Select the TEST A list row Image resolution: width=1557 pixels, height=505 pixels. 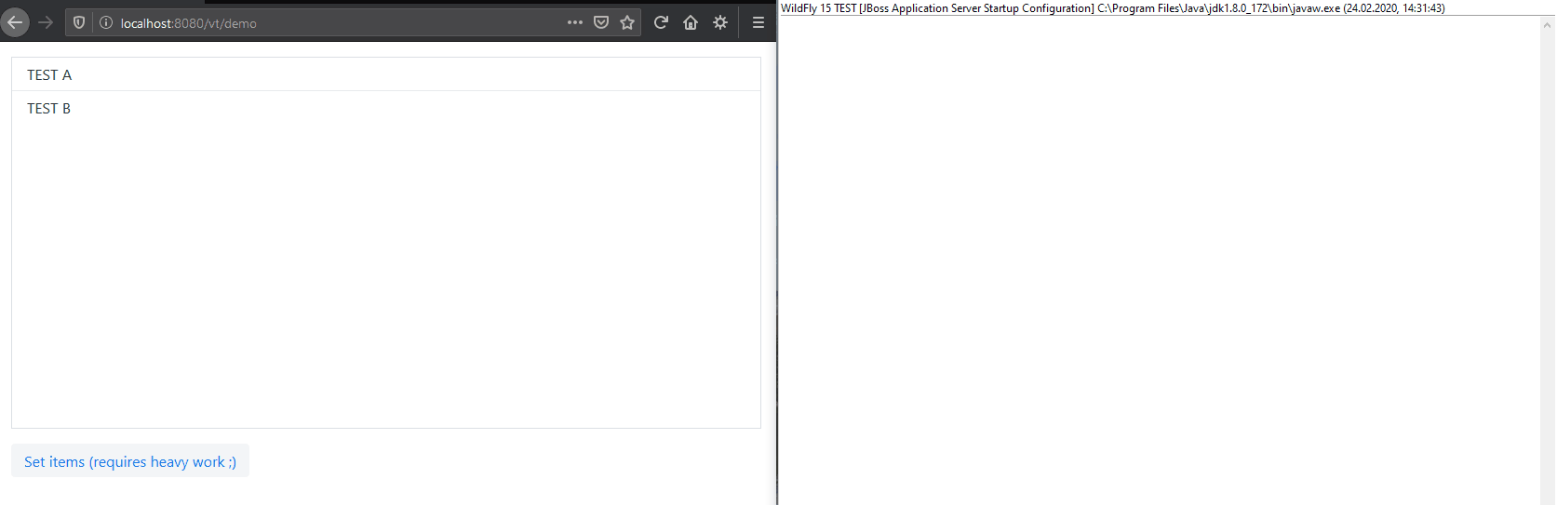coord(386,74)
